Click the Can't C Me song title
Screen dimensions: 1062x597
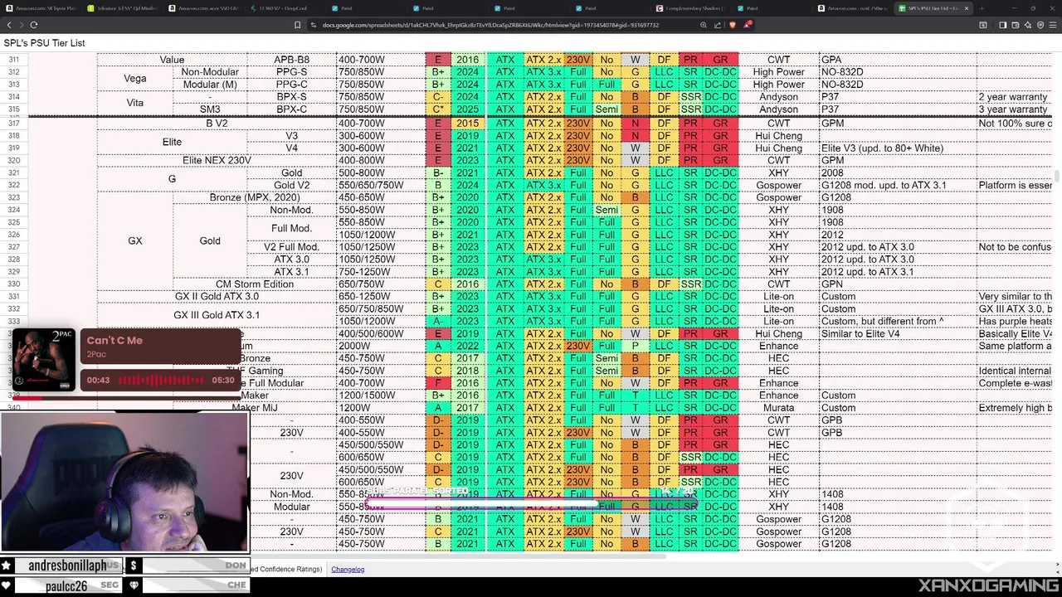[114, 340]
